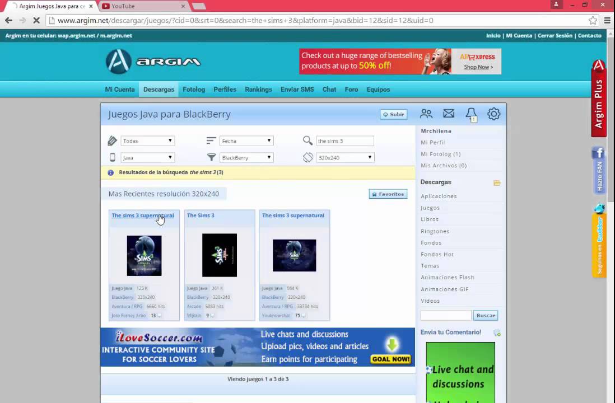
Task: Open the hovered first The sims 3 supernatural link
Action: coord(142,215)
